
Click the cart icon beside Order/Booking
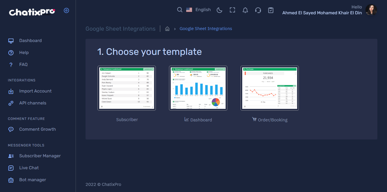(x=254, y=119)
